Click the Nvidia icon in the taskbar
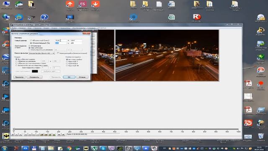The image size is (268, 151). click(120, 148)
